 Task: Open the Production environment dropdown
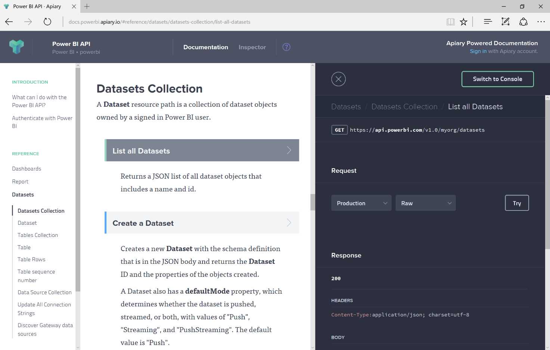(361, 203)
